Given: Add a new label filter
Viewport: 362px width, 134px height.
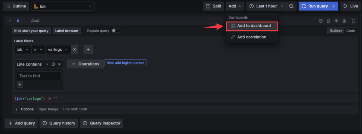Looking at the screenshot, I should pyautogui.click(x=88, y=49).
